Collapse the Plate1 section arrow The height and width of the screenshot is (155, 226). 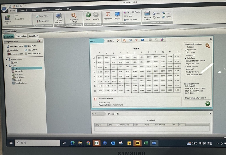[210, 39]
